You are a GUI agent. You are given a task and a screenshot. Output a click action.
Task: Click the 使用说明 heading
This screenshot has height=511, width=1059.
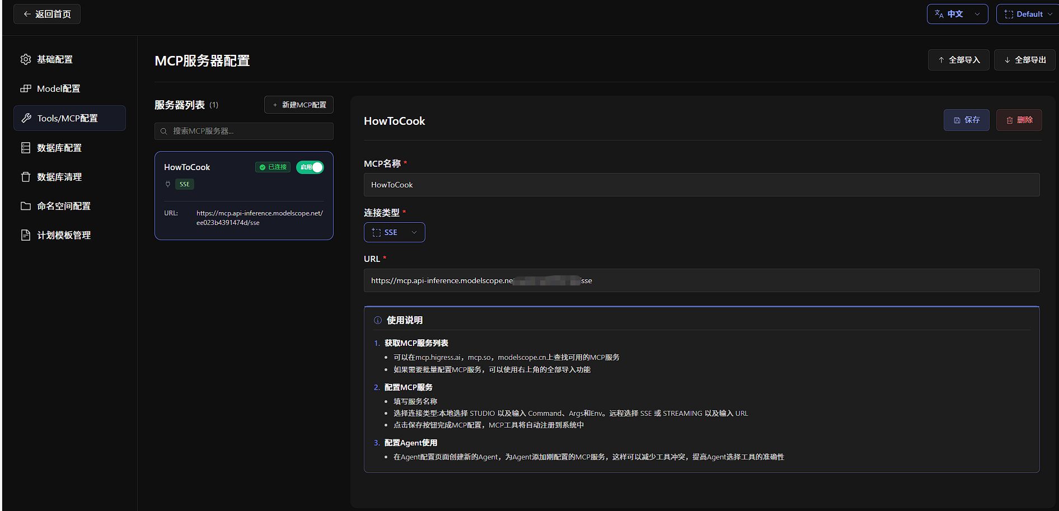(x=405, y=320)
